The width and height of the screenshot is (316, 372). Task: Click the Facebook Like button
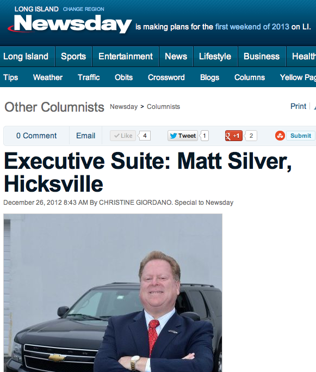tap(123, 136)
